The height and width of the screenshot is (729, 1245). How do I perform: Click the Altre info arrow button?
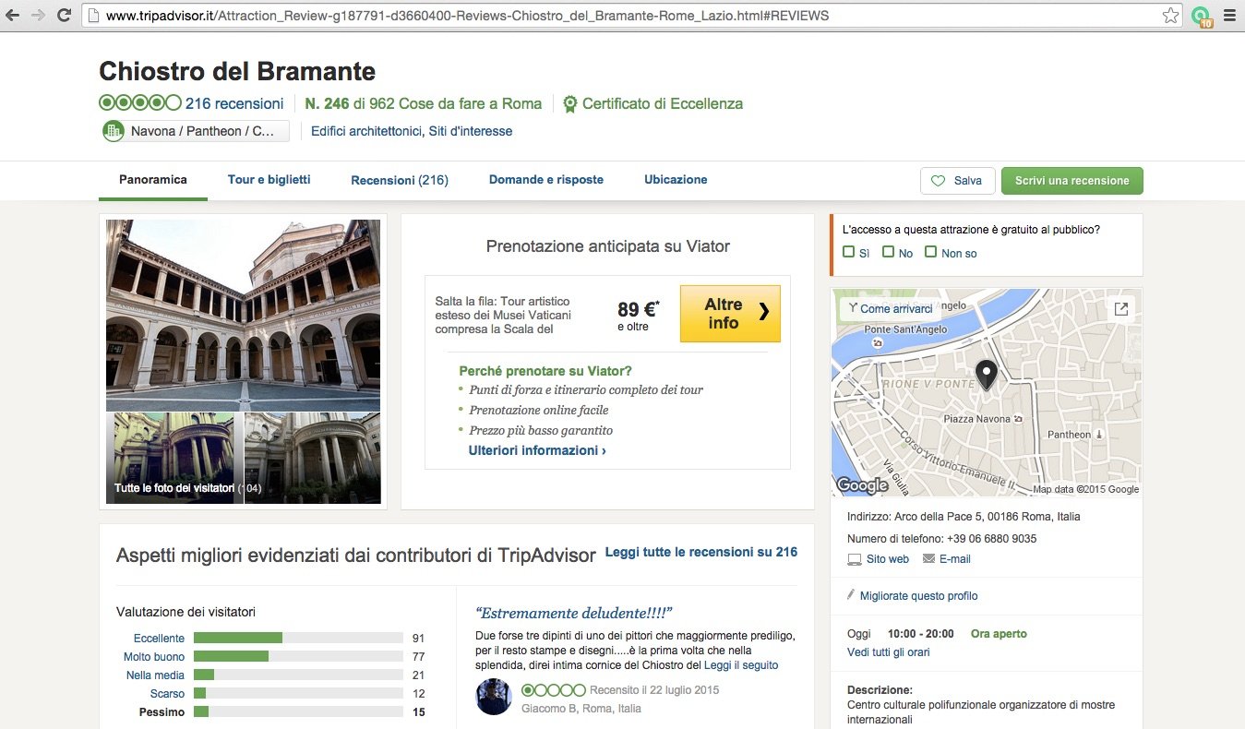pyautogui.click(x=730, y=314)
